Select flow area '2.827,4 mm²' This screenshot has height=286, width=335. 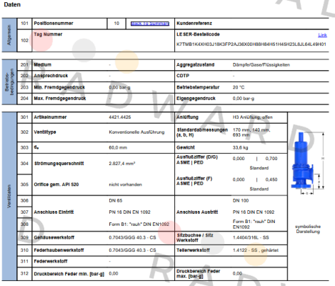click(122, 164)
